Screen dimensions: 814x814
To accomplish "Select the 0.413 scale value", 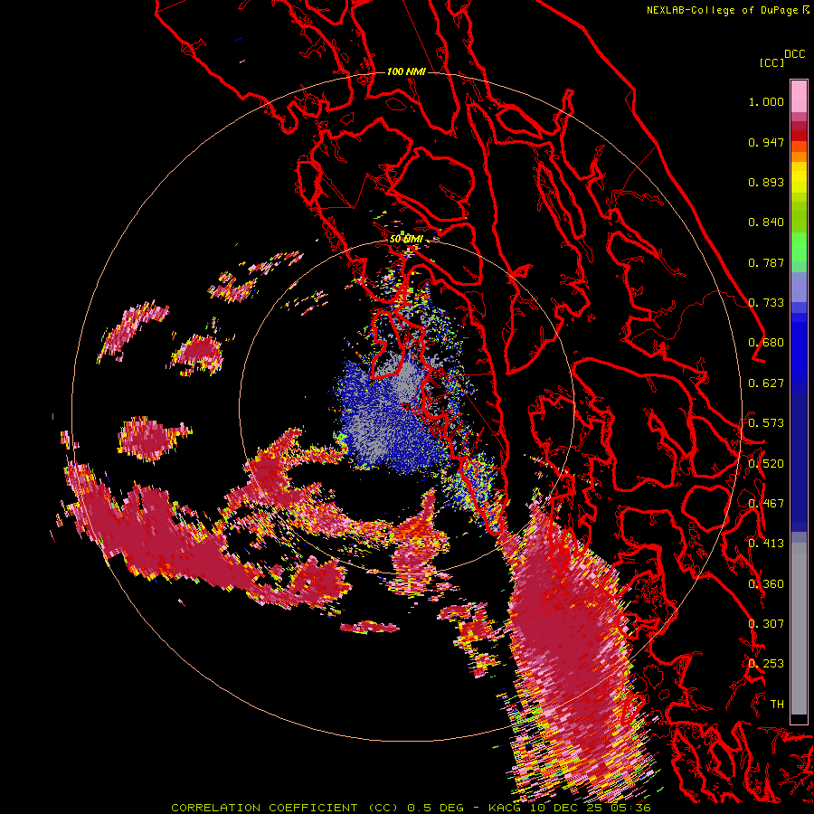I will coord(766,544).
